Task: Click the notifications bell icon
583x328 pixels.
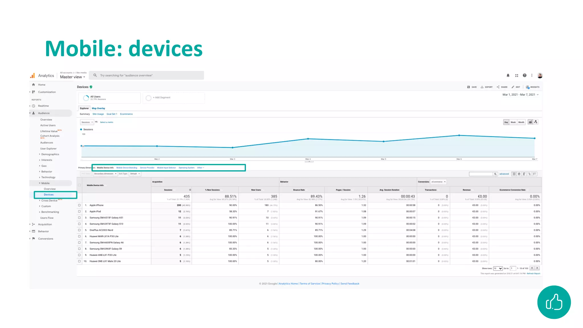Action: click(x=508, y=75)
